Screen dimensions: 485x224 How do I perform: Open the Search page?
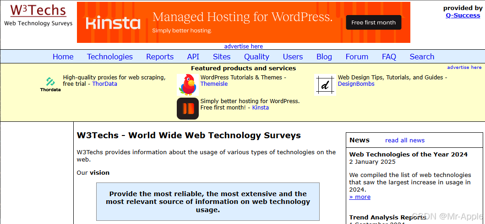[x=422, y=57]
